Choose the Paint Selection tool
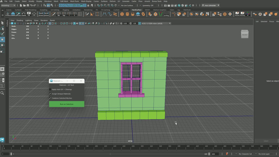The width and height of the screenshot is (279, 157). click(x=2, y=34)
